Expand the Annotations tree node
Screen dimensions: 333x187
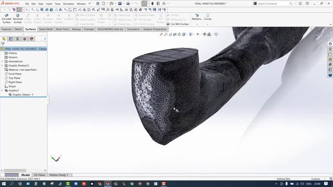(x=2, y=61)
